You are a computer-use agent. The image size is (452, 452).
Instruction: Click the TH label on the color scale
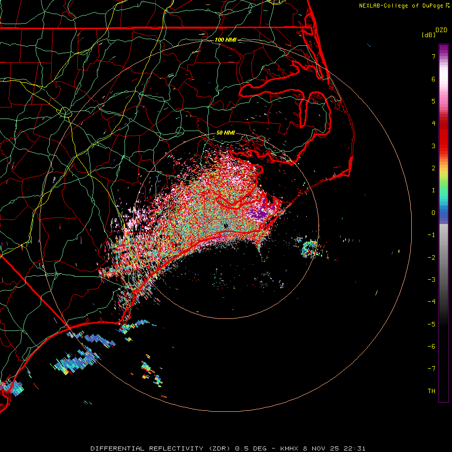click(431, 391)
